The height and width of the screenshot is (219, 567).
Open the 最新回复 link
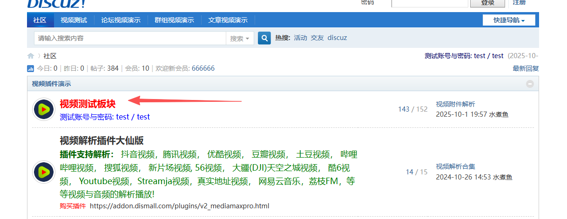point(526,68)
